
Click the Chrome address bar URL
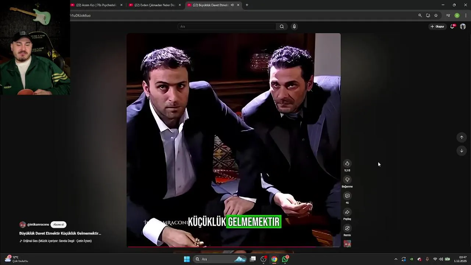[x=80, y=15]
